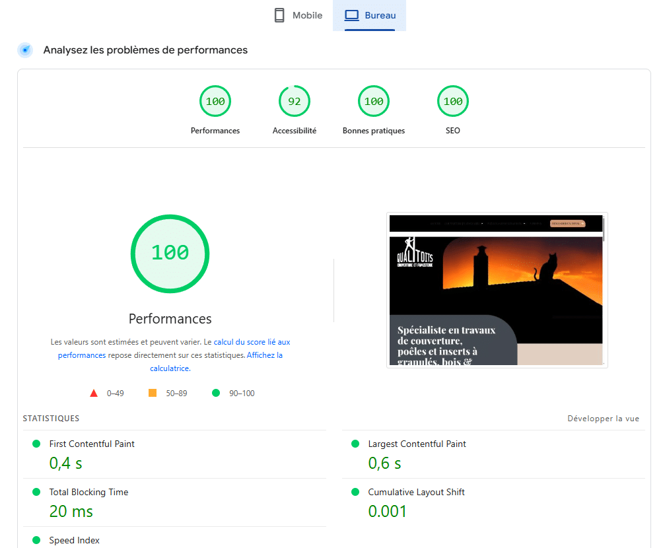Screen dimensions: 665x548
Task: Click the 'Performances' title under large gauge
Action: click(x=170, y=318)
